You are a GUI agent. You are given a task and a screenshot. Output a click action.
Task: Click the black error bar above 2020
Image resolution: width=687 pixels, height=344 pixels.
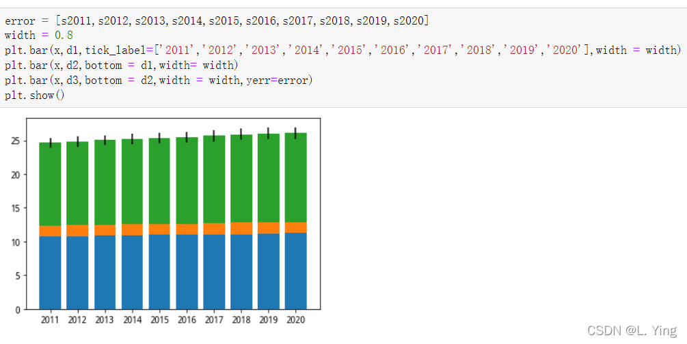296,133
